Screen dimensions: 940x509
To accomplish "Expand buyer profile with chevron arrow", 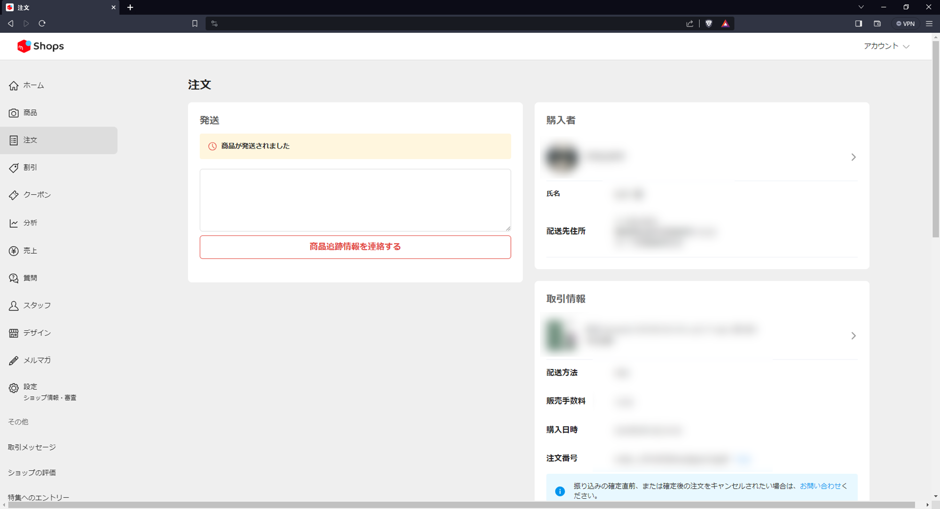I will pyautogui.click(x=853, y=157).
